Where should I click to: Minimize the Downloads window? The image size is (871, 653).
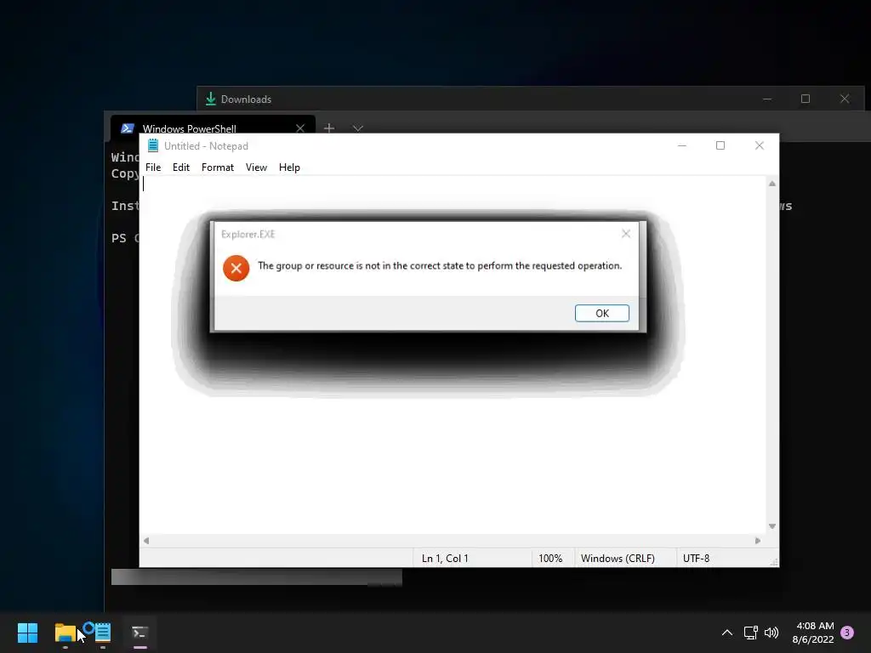pyautogui.click(x=767, y=99)
